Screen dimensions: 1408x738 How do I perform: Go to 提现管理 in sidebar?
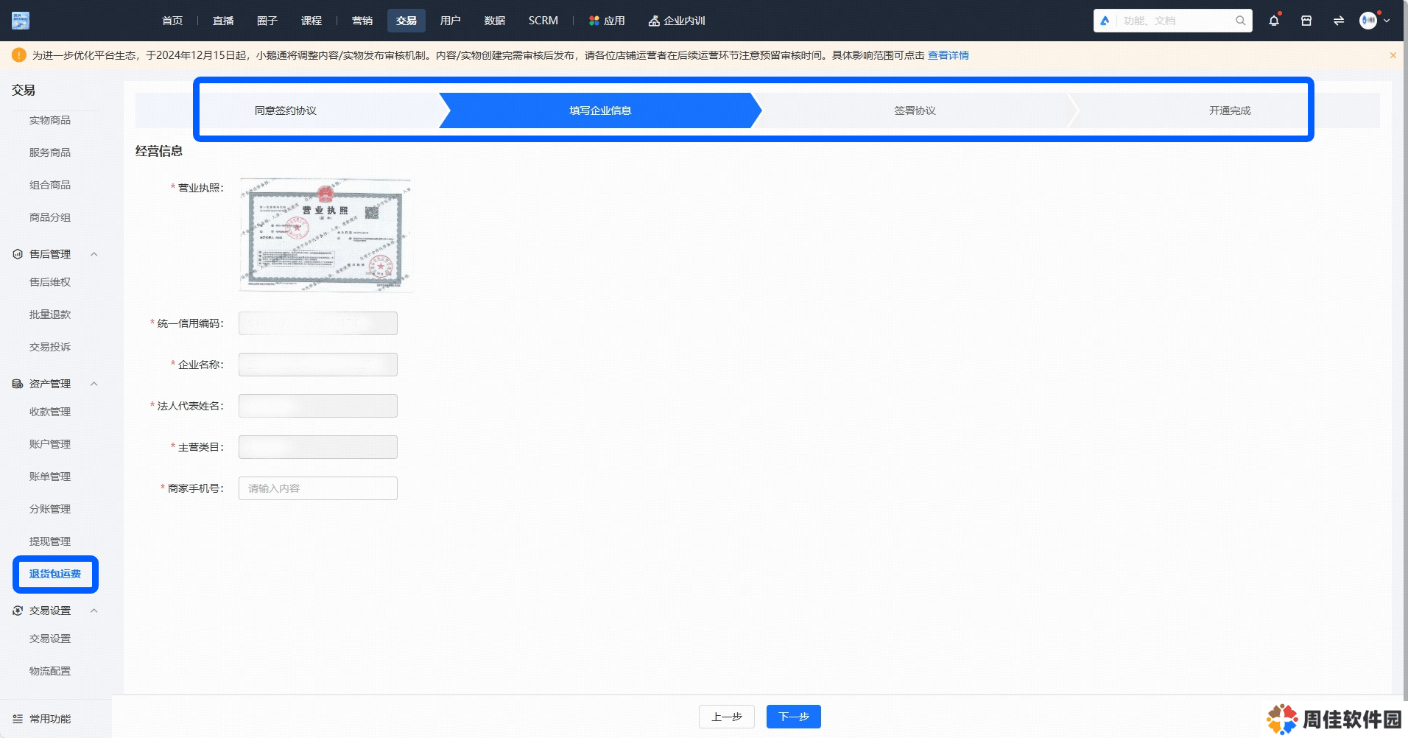pos(50,541)
